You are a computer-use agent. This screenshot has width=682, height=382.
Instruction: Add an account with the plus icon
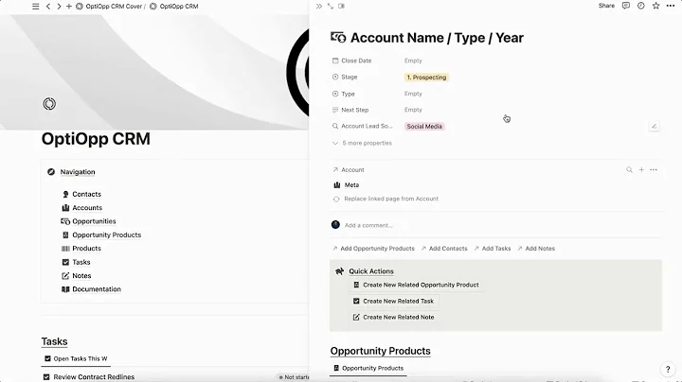coord(641,170)
